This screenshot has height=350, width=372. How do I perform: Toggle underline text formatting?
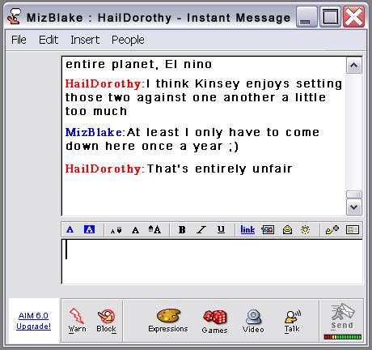tap(221, 230)
